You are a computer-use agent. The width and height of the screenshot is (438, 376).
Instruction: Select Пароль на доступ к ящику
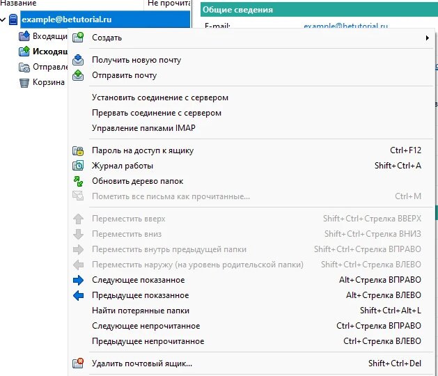(x=251, y=150)
